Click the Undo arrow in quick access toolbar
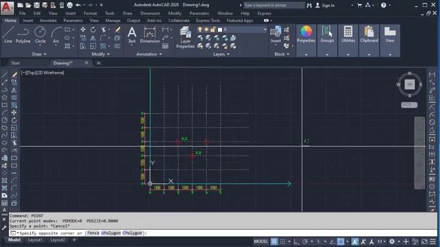Viewport: 440px width, 247px height. [78, 5]
